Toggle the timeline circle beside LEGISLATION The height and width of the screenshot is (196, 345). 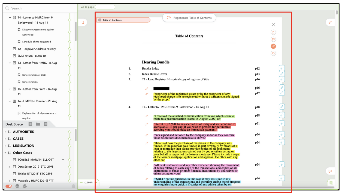tap(70, 146)
